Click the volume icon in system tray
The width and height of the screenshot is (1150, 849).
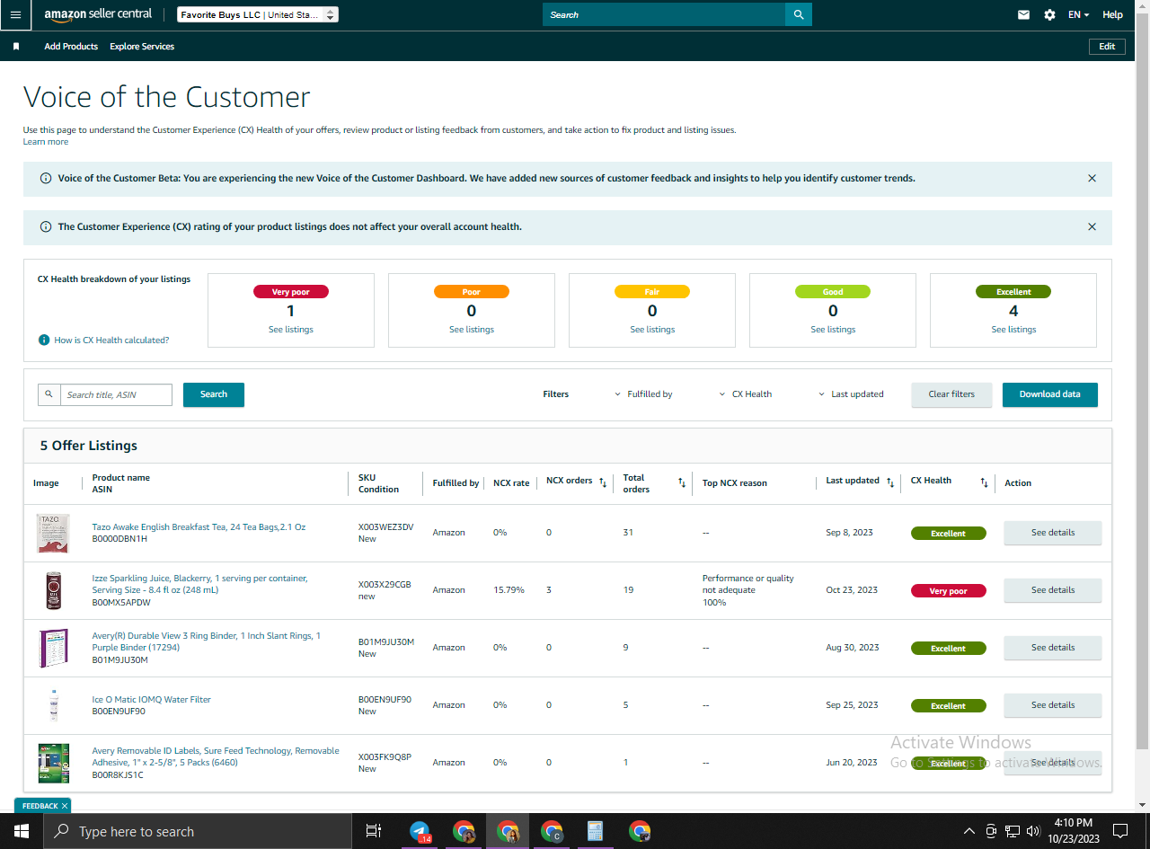(1033, 831)
